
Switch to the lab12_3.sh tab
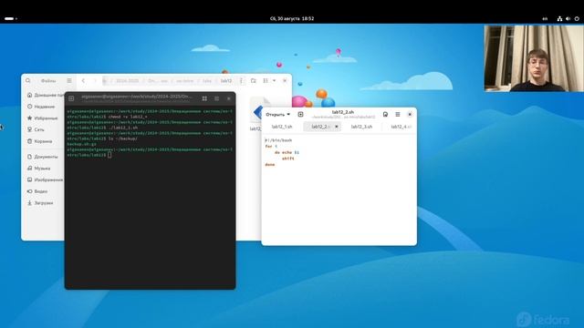[x=361, y=127]
